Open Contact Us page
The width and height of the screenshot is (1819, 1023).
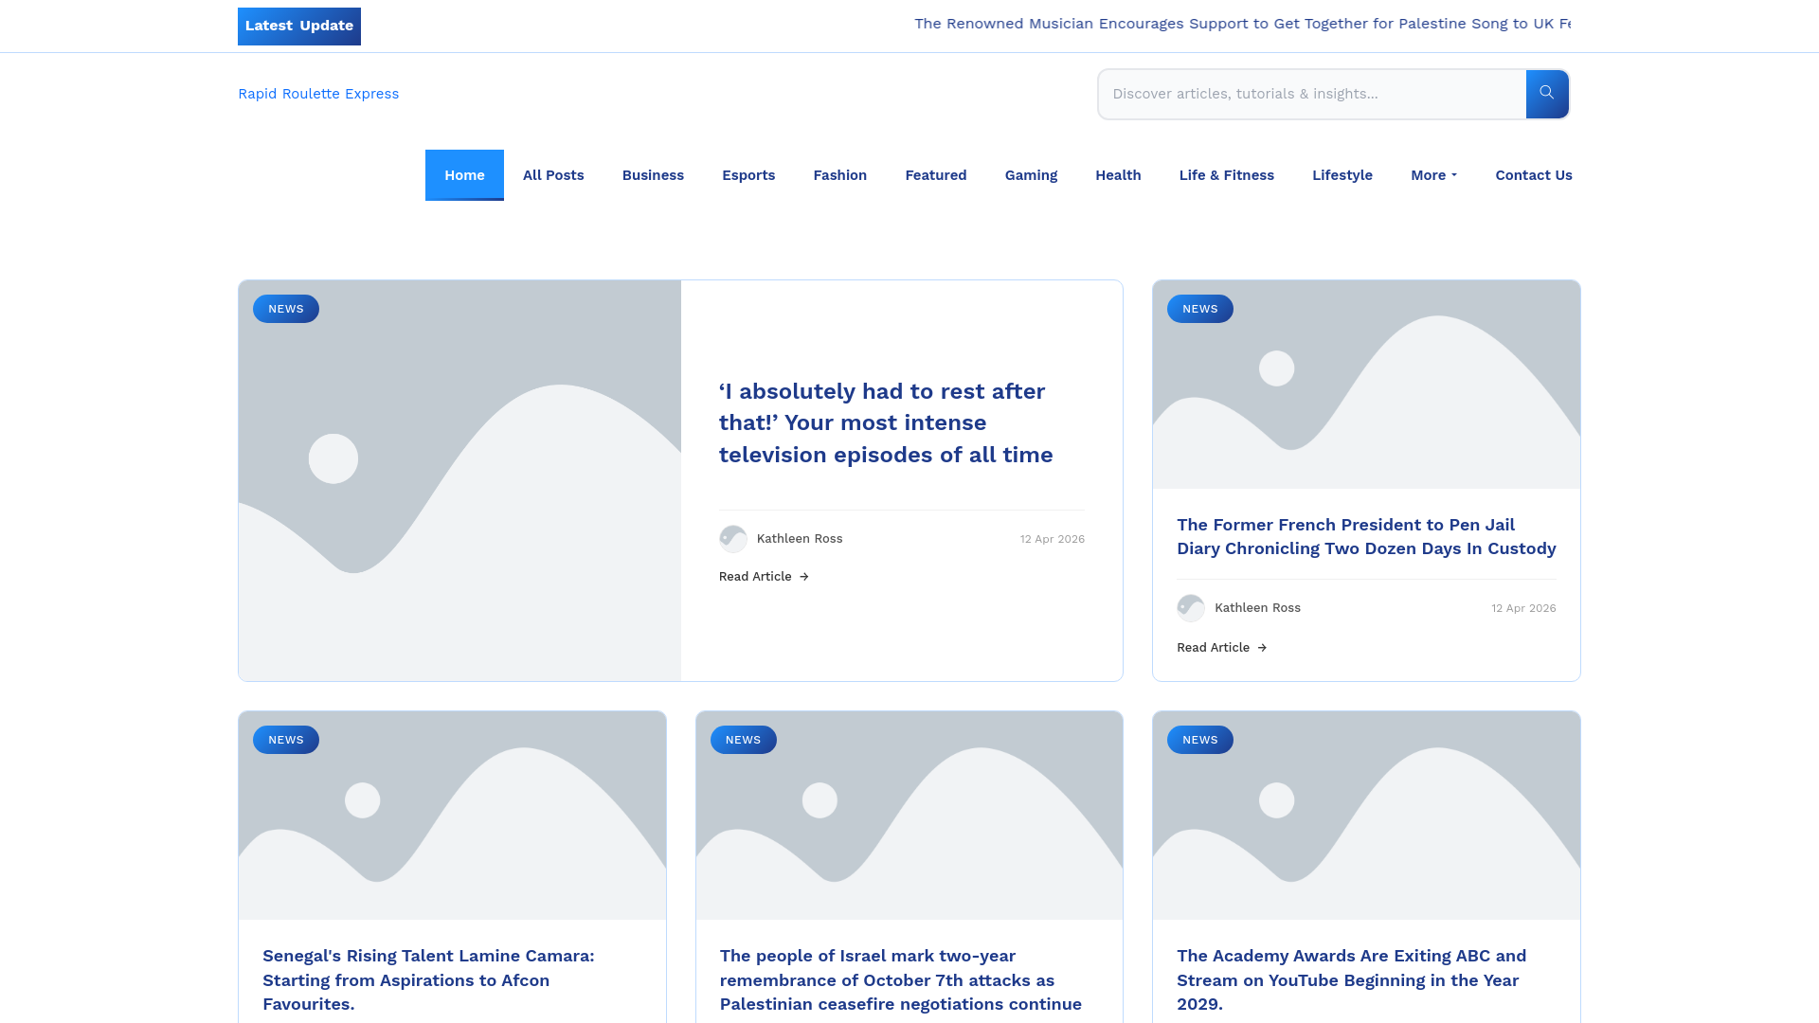[x=1533, y=175]
